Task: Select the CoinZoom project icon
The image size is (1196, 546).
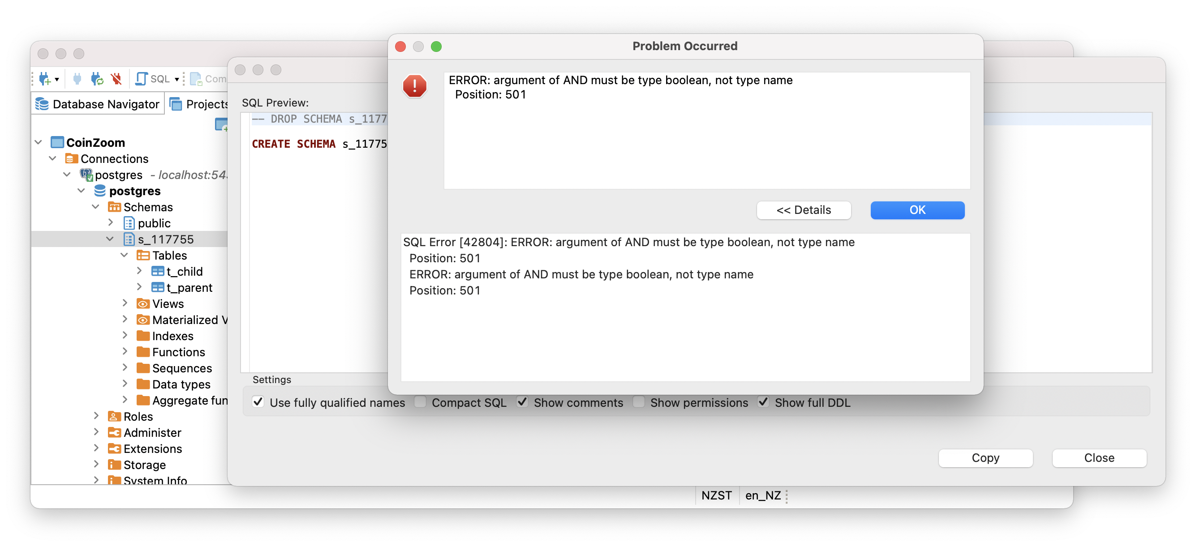Action: tap(57, 142)
